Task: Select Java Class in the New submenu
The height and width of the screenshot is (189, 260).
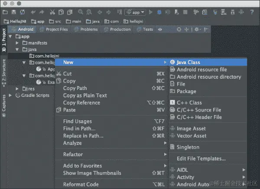Action: (208, 62)
